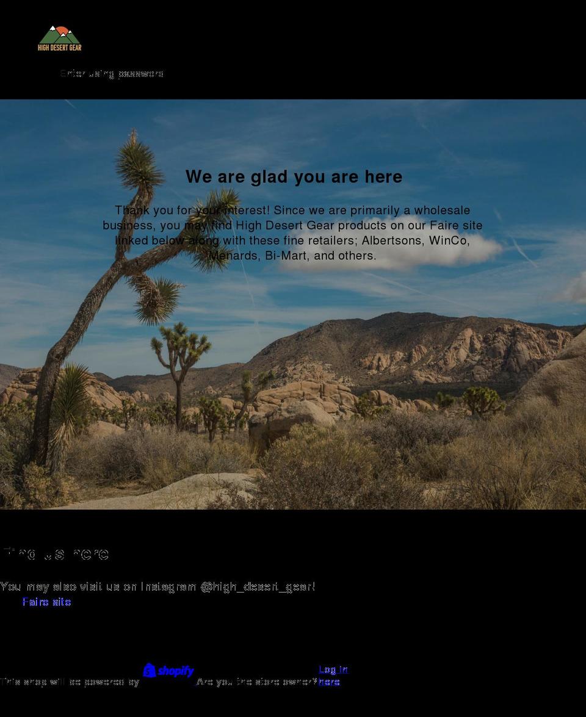Visit the Shopify logo link

(x=168, y=671)
